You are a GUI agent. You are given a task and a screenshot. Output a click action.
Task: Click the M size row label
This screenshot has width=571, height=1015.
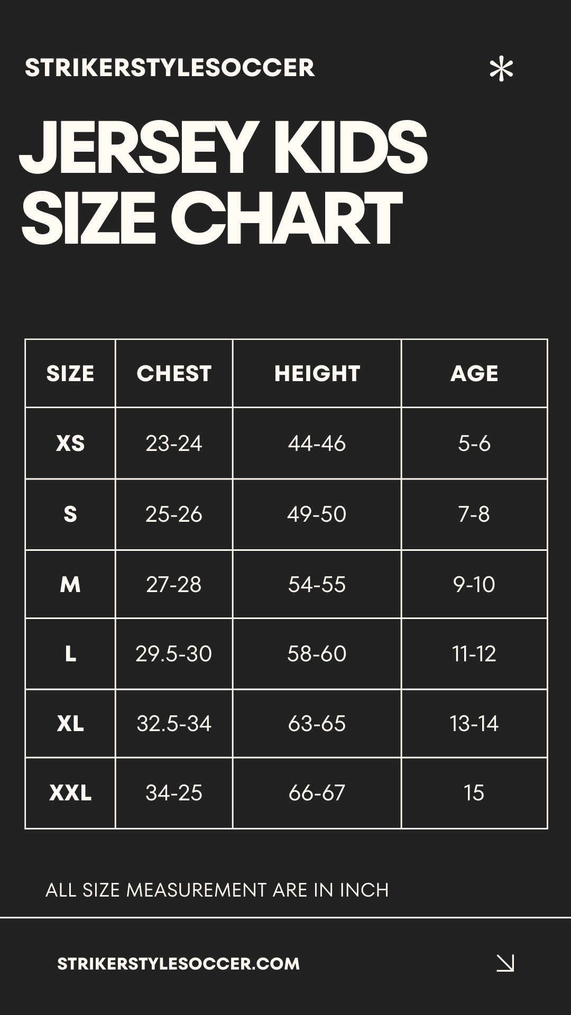point(70,584)
